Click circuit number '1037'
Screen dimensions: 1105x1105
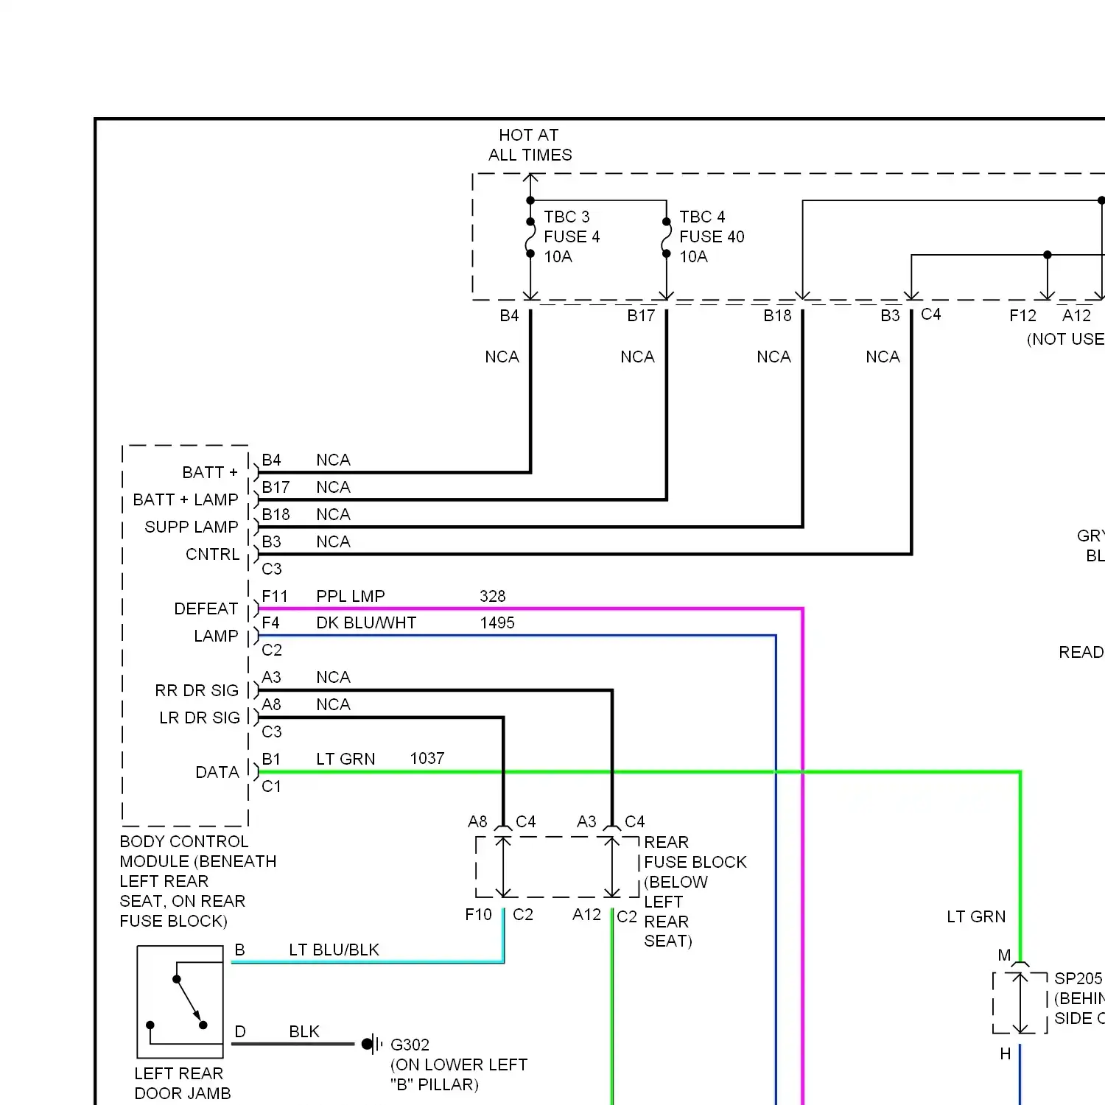427,758
